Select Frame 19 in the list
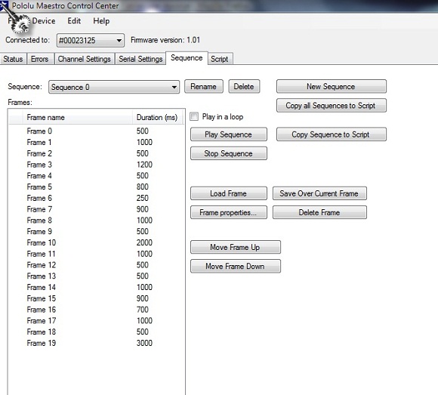The height and width of the screenshot is (395, 438). [x=97, y=343]
